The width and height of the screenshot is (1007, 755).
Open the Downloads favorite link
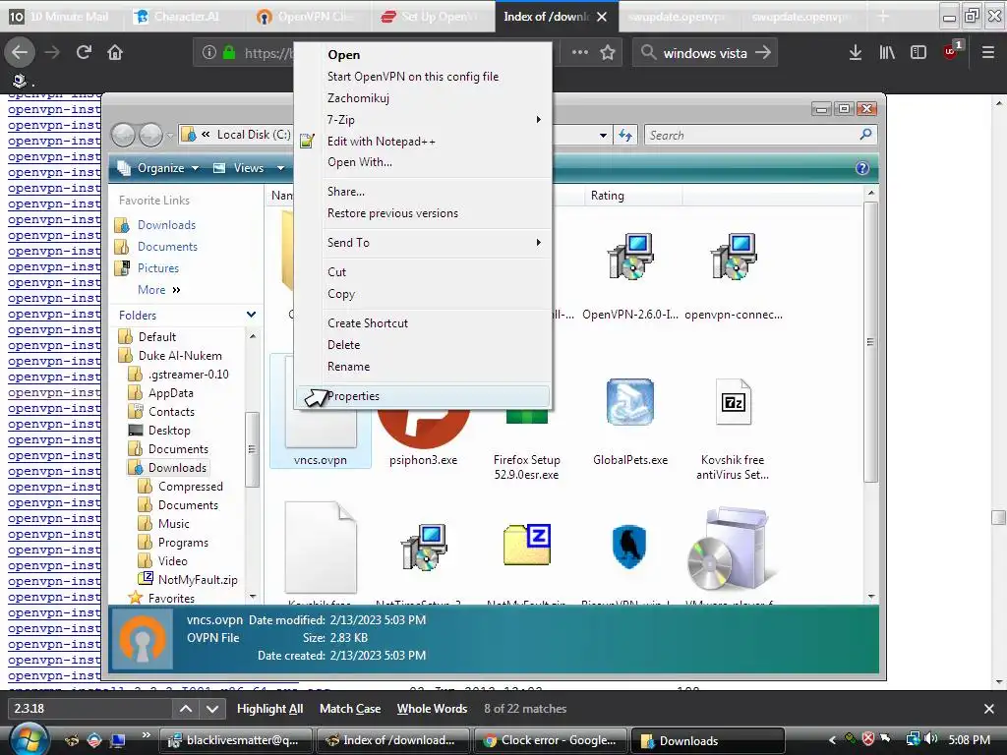click(166, 225)
